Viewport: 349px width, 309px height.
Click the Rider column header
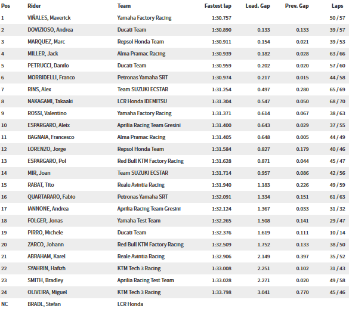click(34, 6)
